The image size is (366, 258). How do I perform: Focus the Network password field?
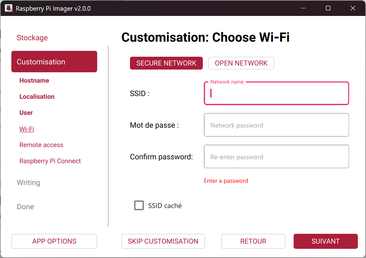(276, 125)
